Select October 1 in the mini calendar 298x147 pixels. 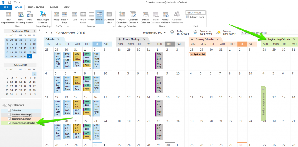click(x=34, y=74)
